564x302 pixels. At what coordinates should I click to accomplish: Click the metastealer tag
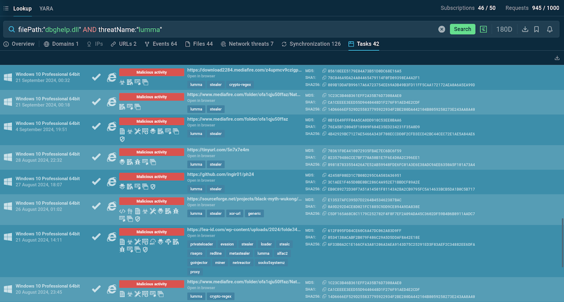240,253
